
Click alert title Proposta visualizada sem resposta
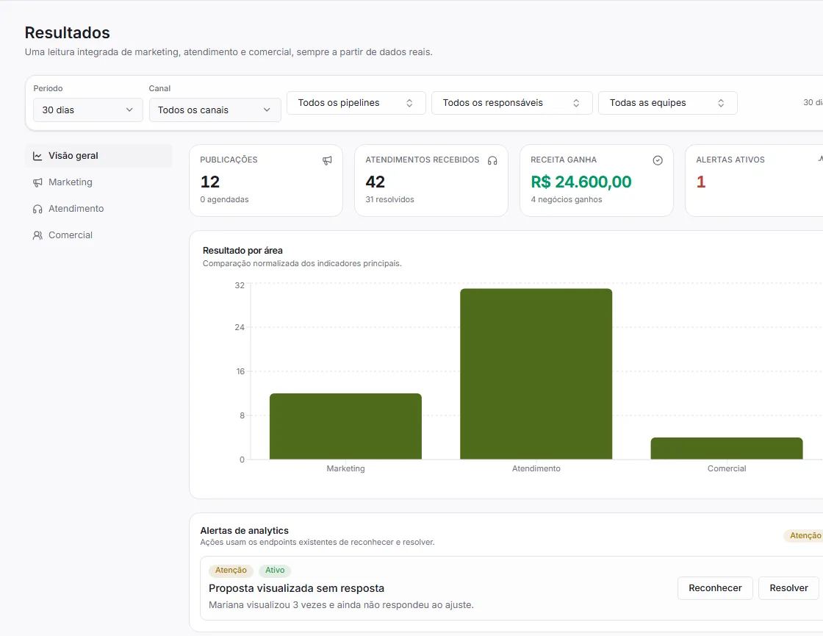pos(297,588)
